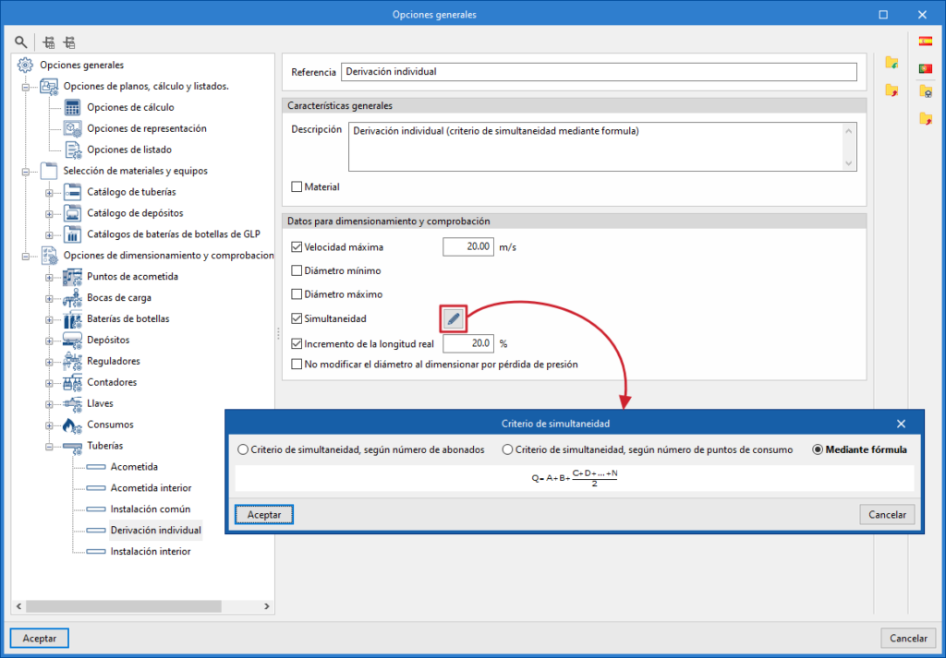Click Aceptar in Criterio de simultaneidad dialog
Screen dimensions: 946x658
click(263, 515)
